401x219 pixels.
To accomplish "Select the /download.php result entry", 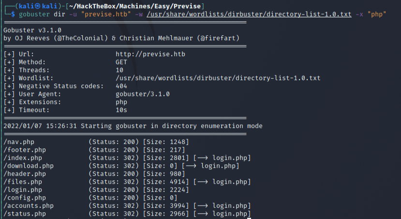I will [x=29, y=166].
